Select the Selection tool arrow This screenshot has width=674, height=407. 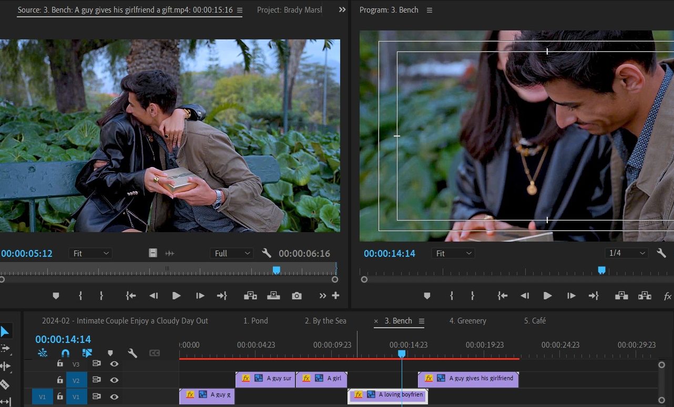coord(4,331)
